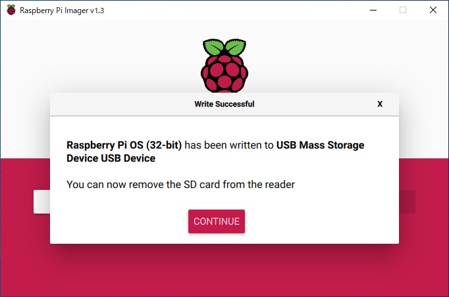Click the partially hidden white button left of dialog
Image resolution: width=449 pixels, height=297 pixels.
[42, 202]
